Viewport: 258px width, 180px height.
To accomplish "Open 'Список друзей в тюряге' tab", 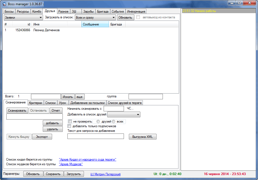I will coord(124,103).
